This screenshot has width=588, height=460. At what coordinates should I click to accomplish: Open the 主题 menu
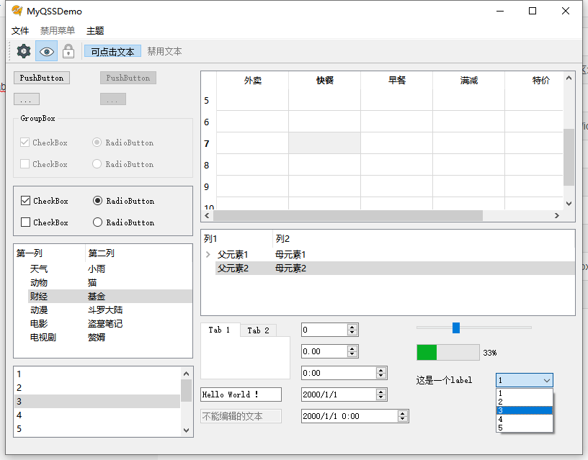coord(95,31)
